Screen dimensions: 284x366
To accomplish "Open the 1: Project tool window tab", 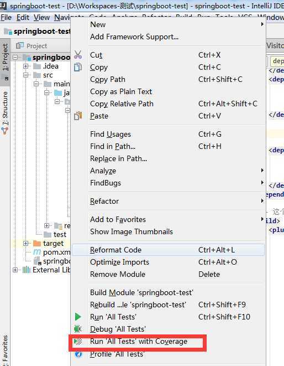I will coord(5,62).
